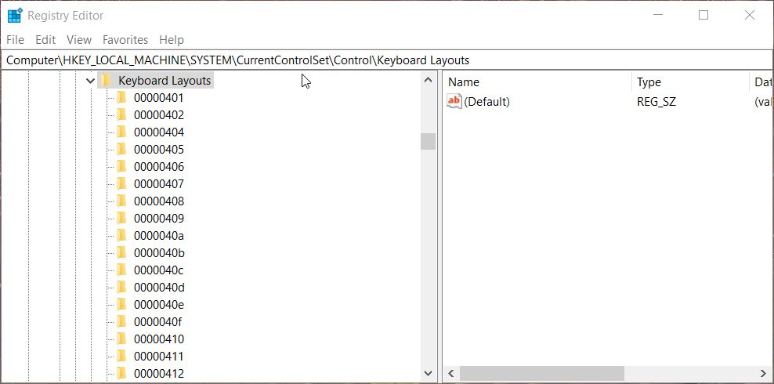The height and width of the screenshot is (384, 774).
Task: Click the values pane horizontal scrollbar thumb
Action: (x=542, y=373)
